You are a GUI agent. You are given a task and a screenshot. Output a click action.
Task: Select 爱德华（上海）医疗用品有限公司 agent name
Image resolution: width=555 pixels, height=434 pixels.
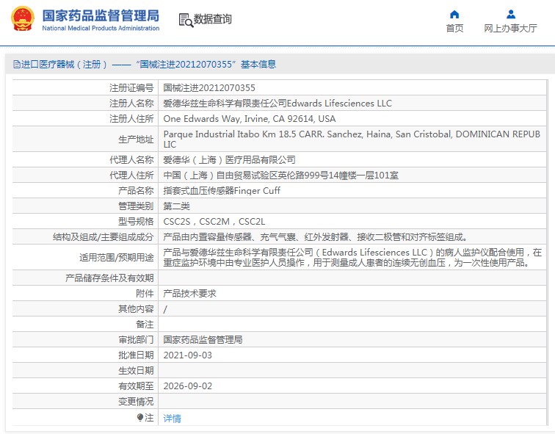229,160
